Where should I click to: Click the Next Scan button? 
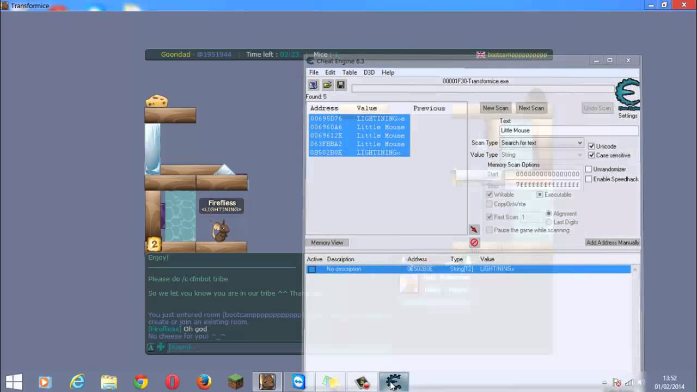[x=531, y=108]
